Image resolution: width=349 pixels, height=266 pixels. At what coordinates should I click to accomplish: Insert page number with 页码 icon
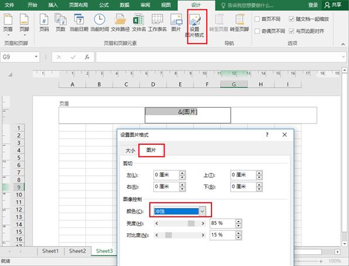pyautogui.click(x=44, y=22)
